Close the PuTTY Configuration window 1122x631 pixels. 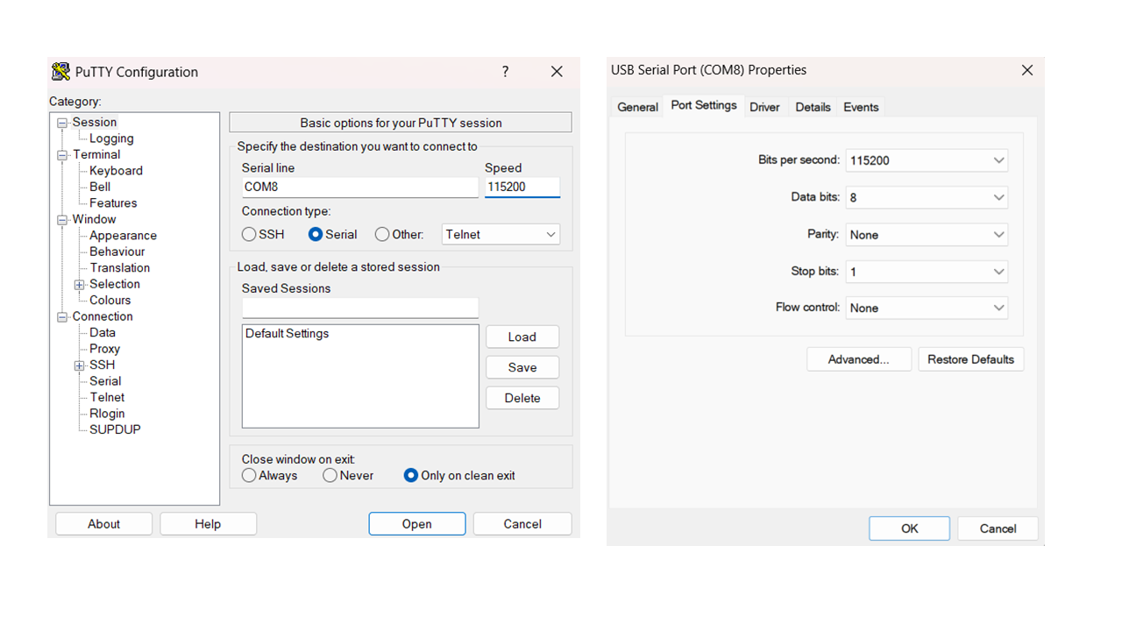[557, 72]
